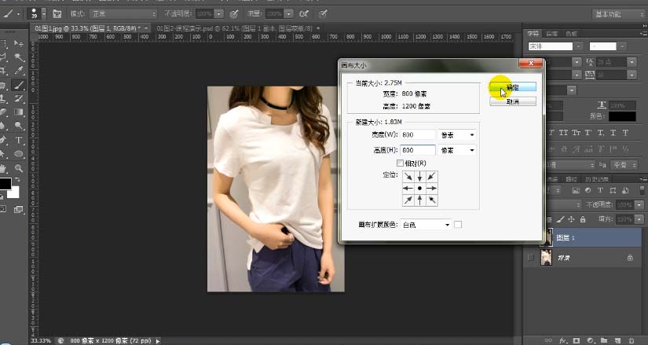Select the Move tool
The width and height of the screenshot is (648, 345).
[x=19, y=43]
